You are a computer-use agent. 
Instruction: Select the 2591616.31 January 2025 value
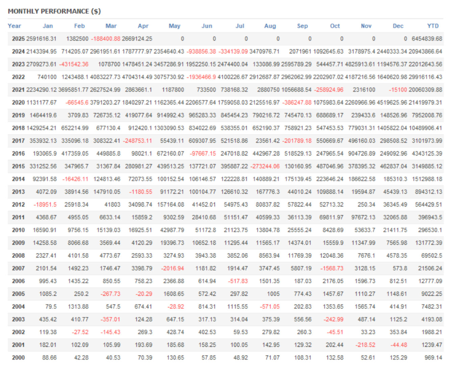(x=42, y=39)
